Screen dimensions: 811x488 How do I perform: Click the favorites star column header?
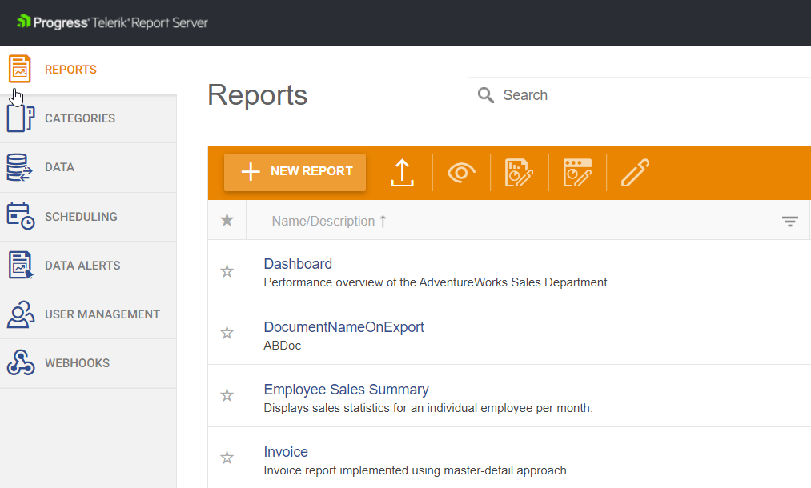point(227,220)
